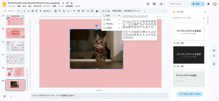
Task: Star the presentation title
Action: pyautogui.click(x=63, y=3)
